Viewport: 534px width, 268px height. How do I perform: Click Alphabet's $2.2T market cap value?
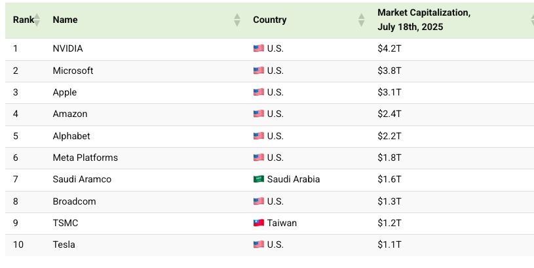click(x=389, y=136)
